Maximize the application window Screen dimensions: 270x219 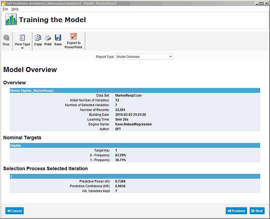[x=261, y=3]
